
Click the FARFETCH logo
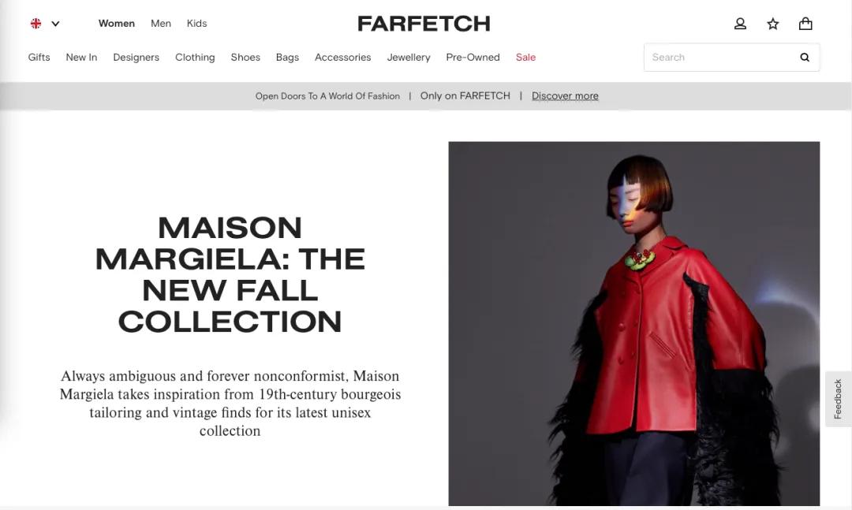[x=424, y=24]
